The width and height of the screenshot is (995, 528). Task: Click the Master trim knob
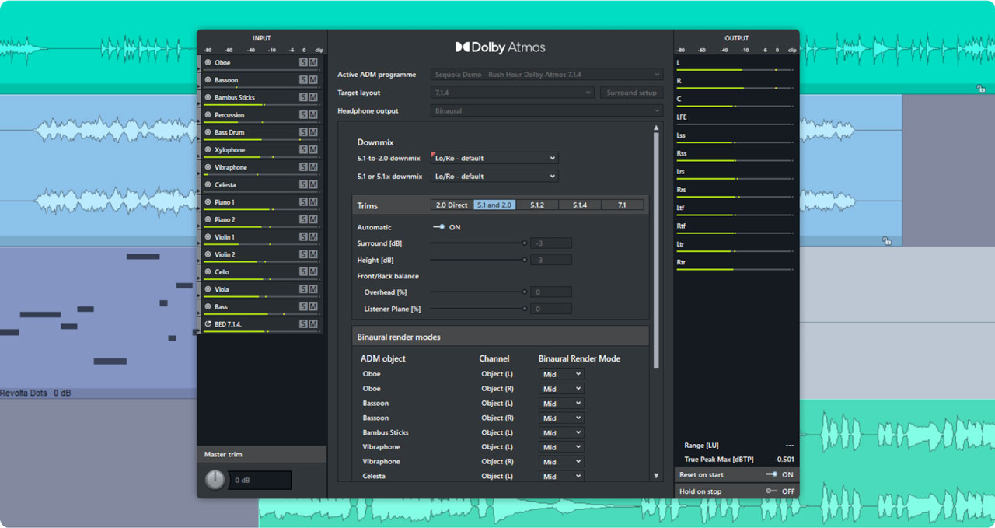(215, 480)
